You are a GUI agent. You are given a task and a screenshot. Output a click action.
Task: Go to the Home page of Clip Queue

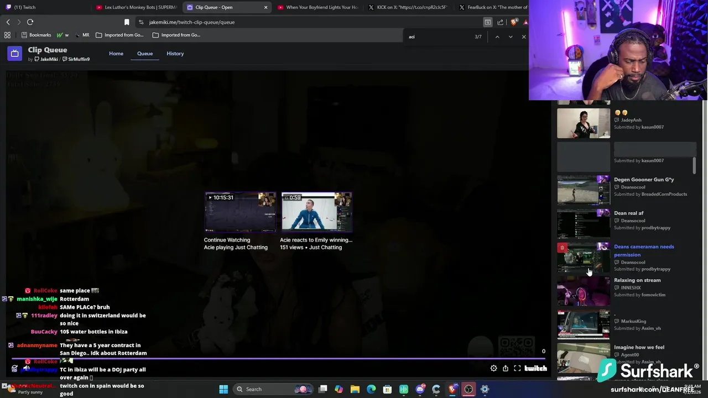(116, 54)
